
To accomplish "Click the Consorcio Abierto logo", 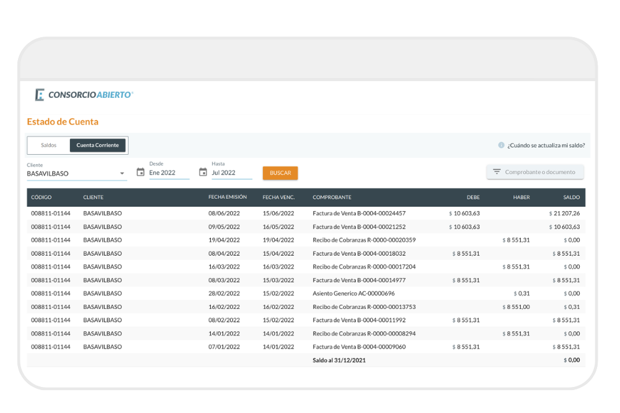I will pos(84,95).
